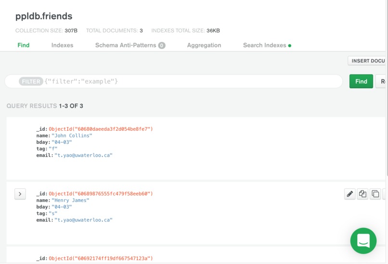388x264 pixels.
Task: Clone the Henry James document
Action: (x=375, y=194)
